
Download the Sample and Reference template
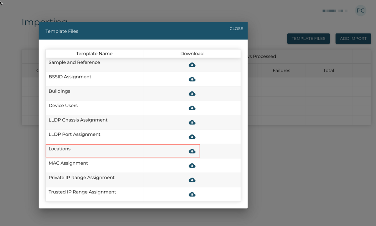(x=192, y=65)
